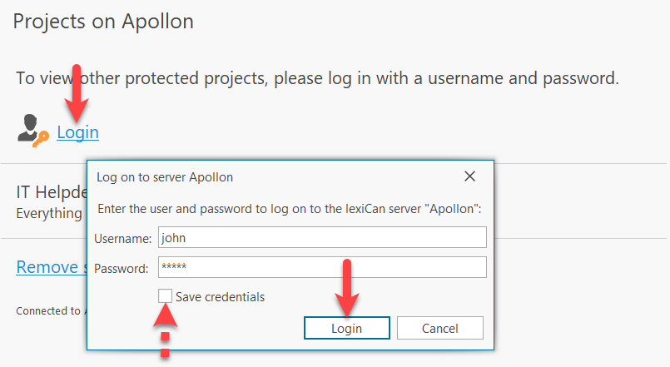Image resolution: width=670 pixels, height=367 pixels.
Task: Click the Password label
Action: 122,269
